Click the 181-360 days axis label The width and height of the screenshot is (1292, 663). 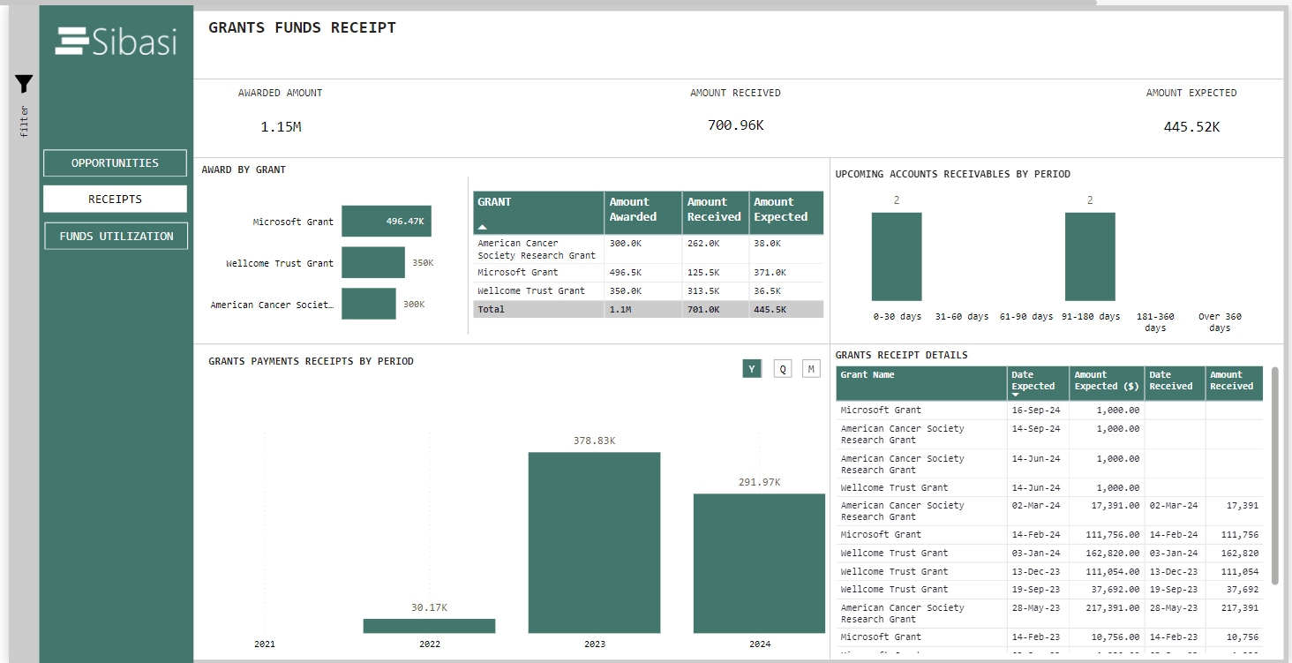1155,322
